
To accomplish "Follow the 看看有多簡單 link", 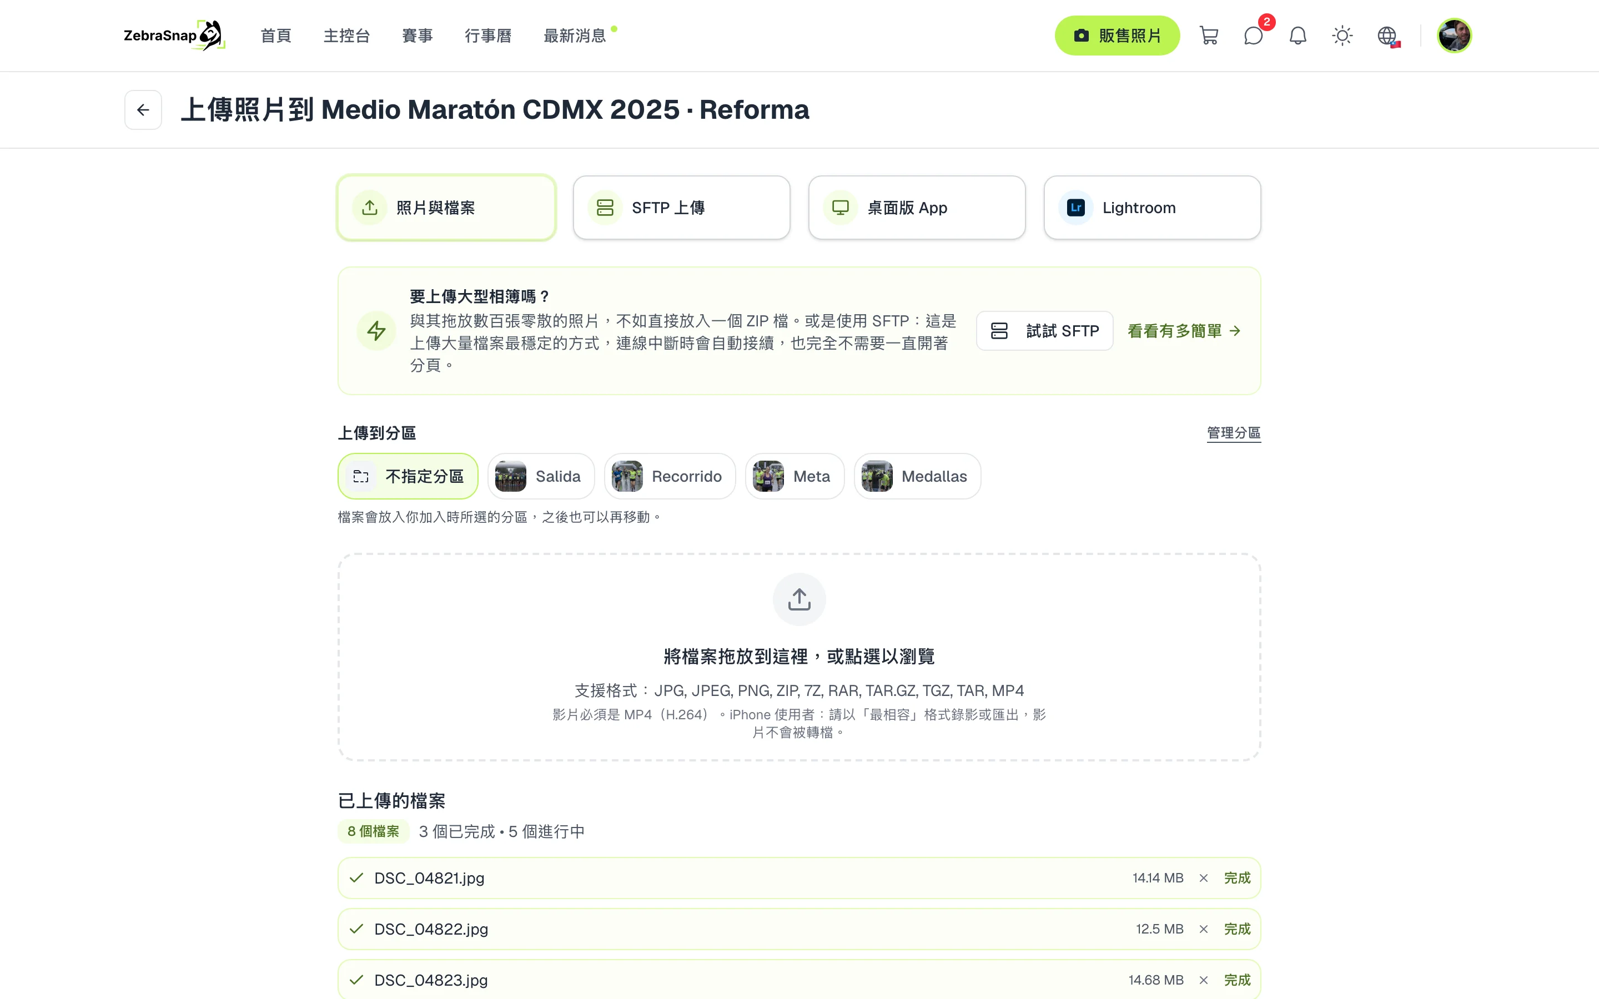I will tap(1184, 330).
